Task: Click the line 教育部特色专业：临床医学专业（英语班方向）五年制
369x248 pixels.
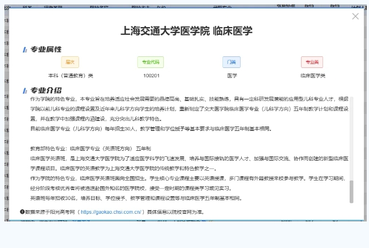Action: (x=91, y=149)
